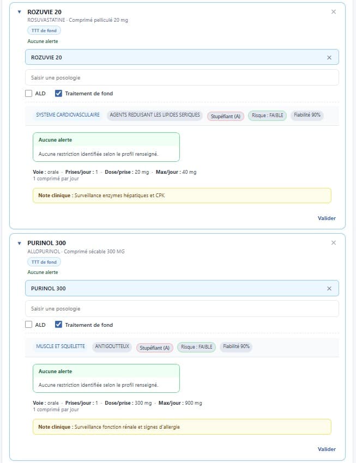Click Max/jour : 900 mg dosage text

pyautogui.click(x=180, y=403)
